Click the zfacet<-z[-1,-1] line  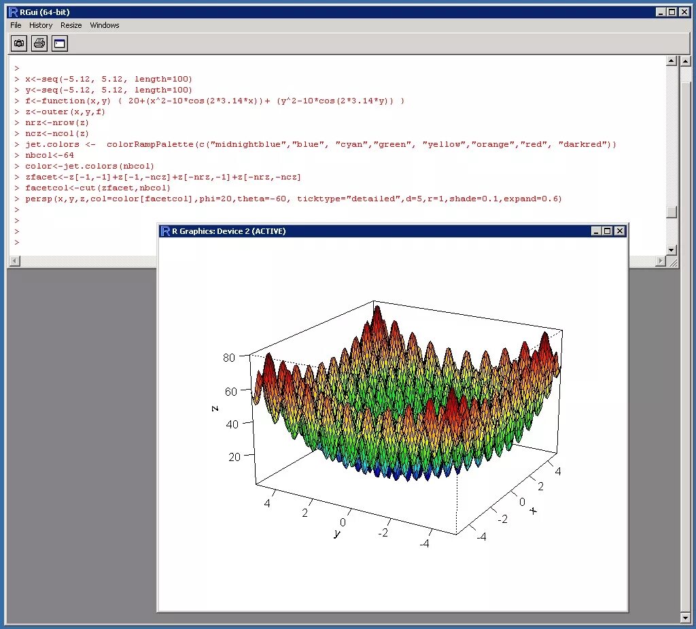163,177
